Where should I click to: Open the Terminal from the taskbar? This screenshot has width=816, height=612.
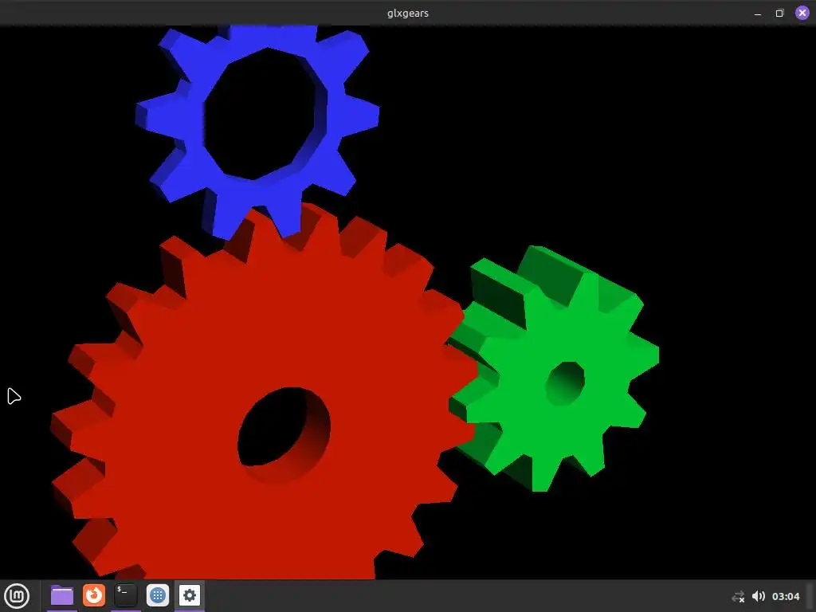point(125,595)
